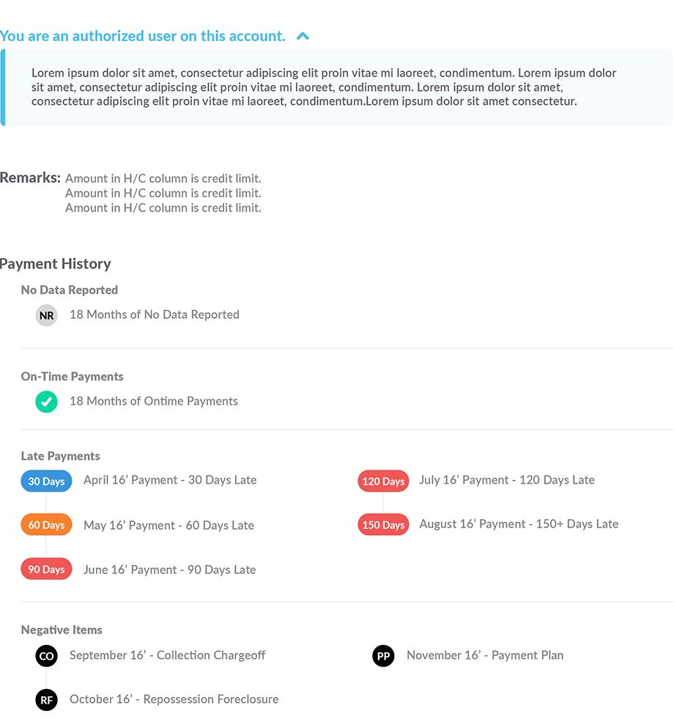Click the NR no-data-reported icon

pos(47,315)
